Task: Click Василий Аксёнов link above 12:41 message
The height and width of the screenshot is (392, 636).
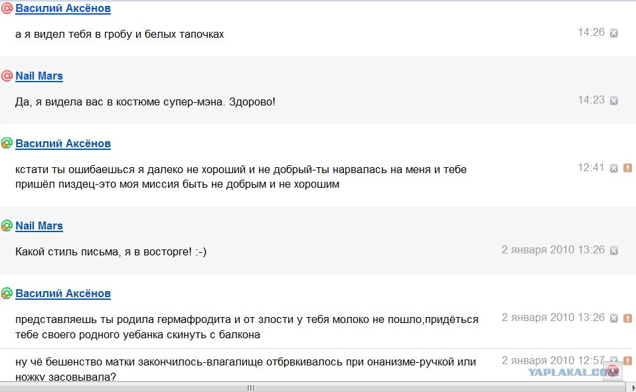Action: click(63, 143)
